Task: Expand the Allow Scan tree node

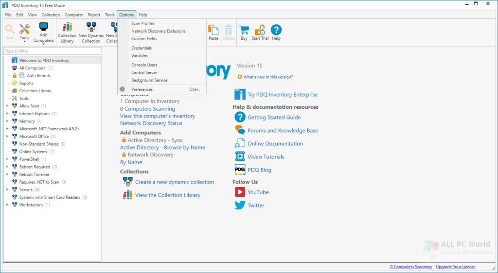Action: click(7, 106)
